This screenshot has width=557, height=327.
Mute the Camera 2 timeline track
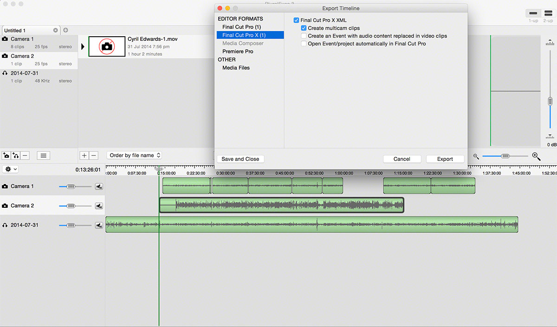point(99,206)
